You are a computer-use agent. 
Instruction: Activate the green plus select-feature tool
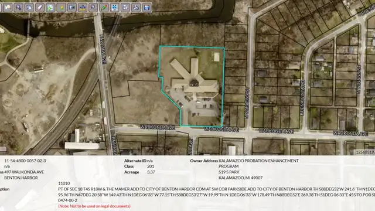click(50, 8)
